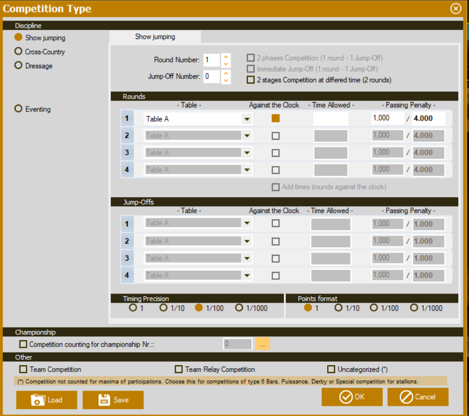Open the jump-off 1 Table dropdown arrow
The height and width of the screenshot is (416, 469).
247,224
